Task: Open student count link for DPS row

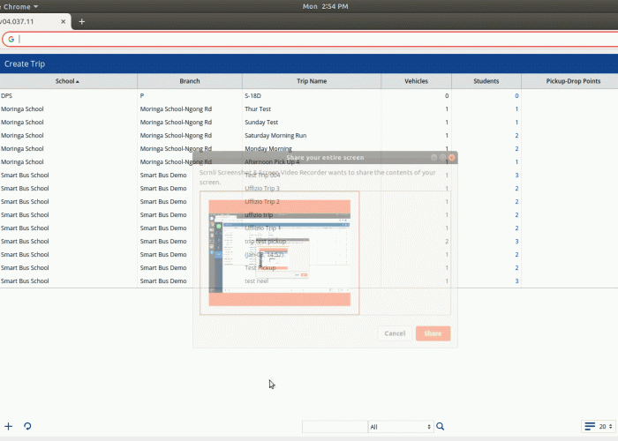Action: pyautogui.click(x=516, y=95)
